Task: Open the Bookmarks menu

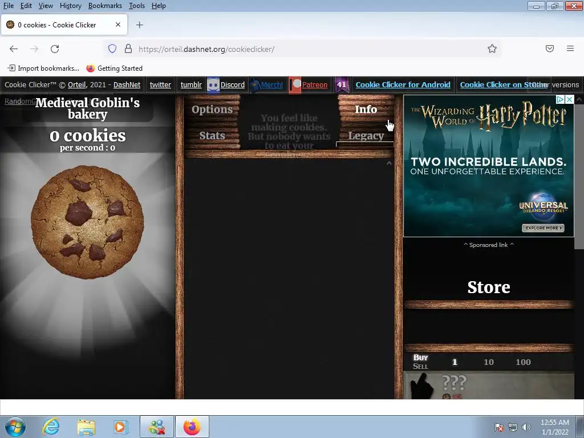Action: pos(105,6)
